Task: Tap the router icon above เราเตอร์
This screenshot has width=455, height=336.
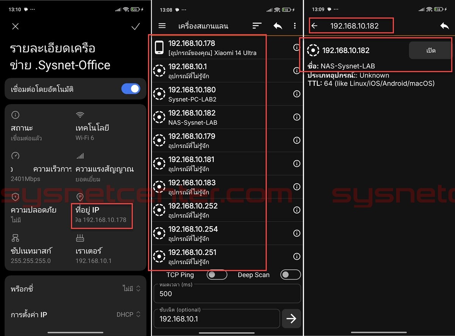Action: pos(80,238)
